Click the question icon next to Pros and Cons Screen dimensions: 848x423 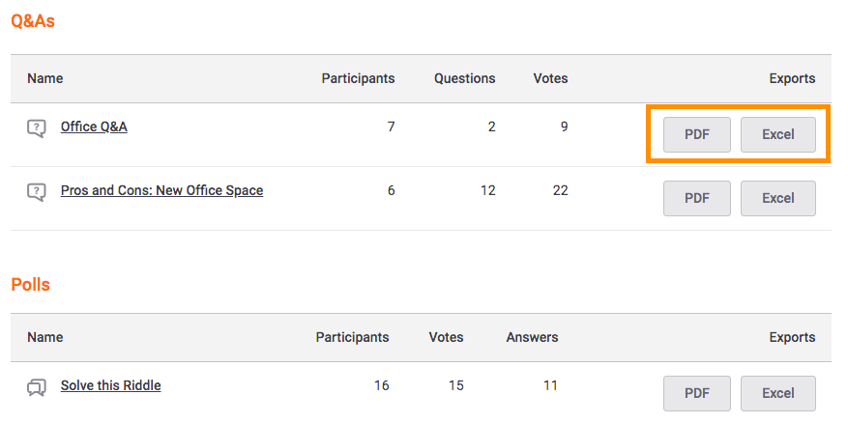coord(36,192)
